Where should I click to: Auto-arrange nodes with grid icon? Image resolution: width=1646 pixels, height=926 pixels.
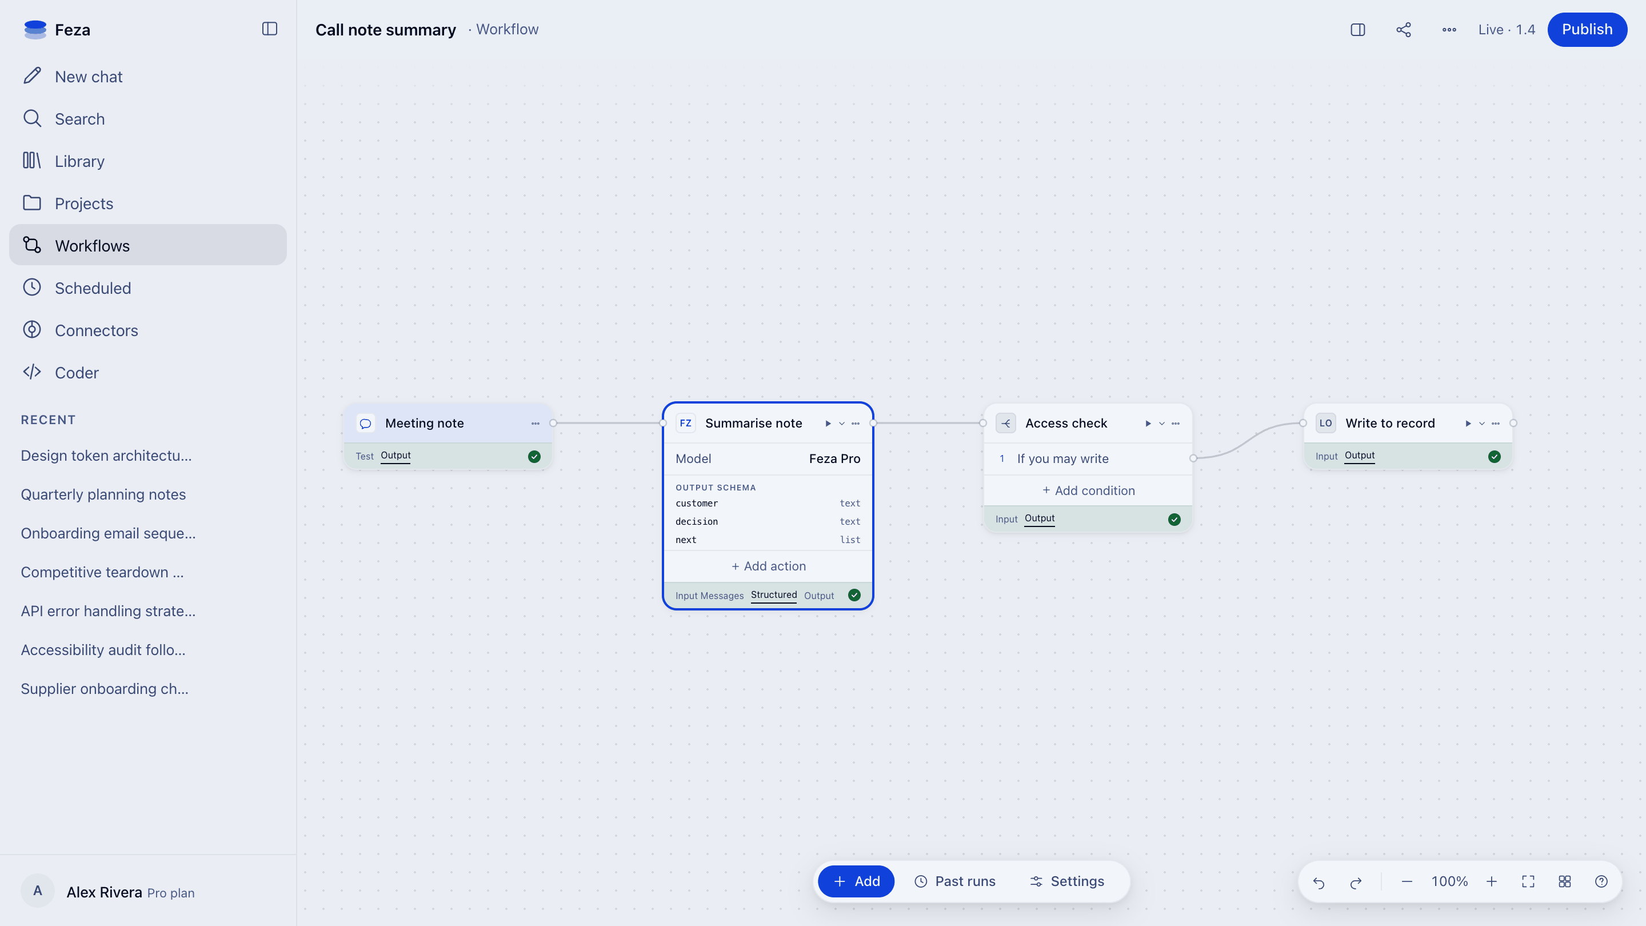pos(1565,881)
